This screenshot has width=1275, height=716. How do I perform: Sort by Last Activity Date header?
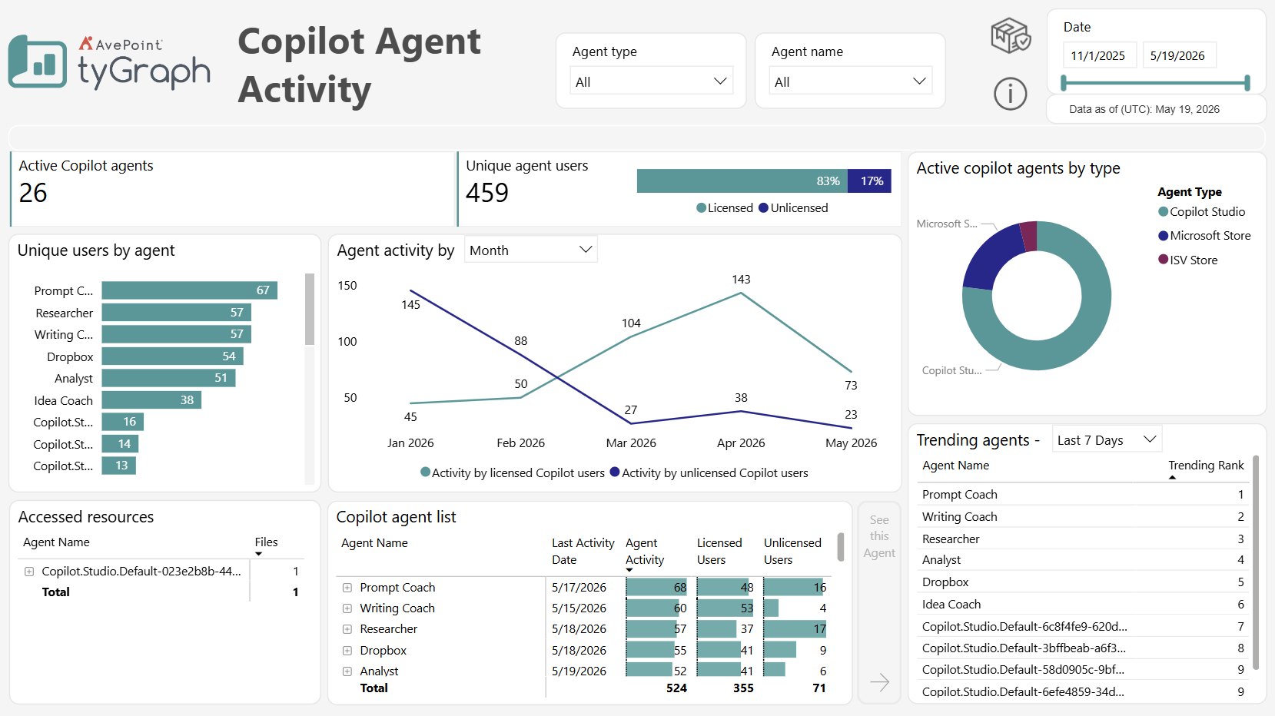click(x=583, y=552)
